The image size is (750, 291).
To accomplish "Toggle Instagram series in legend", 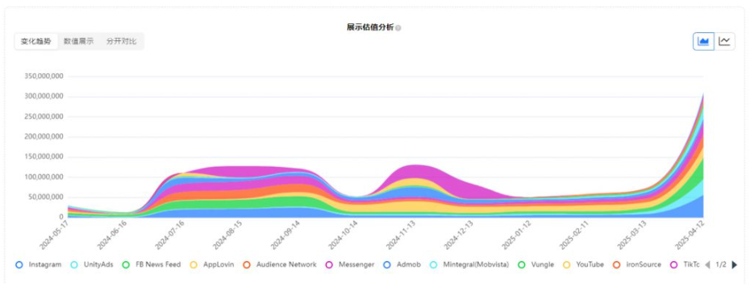I will pyautogui.click(x=38, y=264).
